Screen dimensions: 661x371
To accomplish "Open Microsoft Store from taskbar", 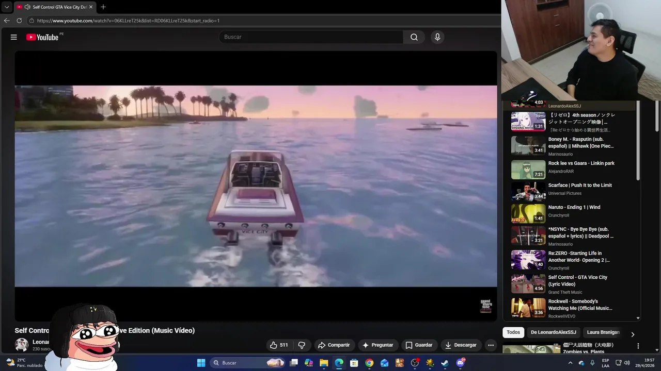I will pyautogui.click(x=354, y=363).
